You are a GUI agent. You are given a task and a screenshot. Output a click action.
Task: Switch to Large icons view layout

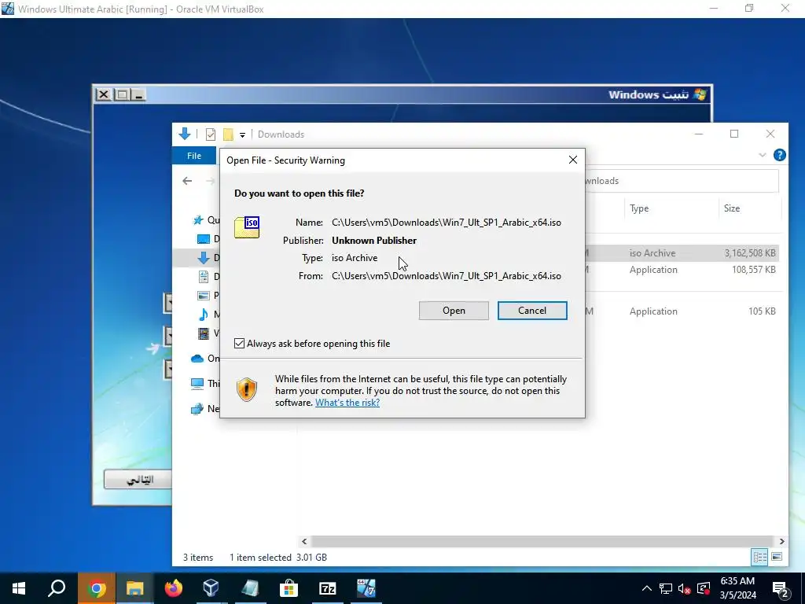tap(777, 557)
